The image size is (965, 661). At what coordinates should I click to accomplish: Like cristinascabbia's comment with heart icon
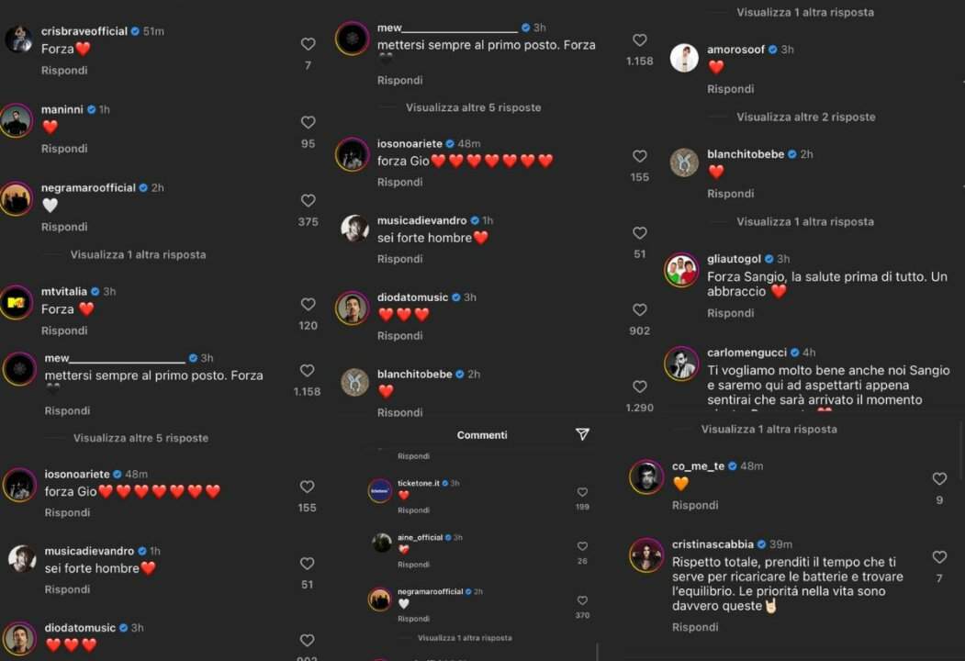[x=939, y=556]
